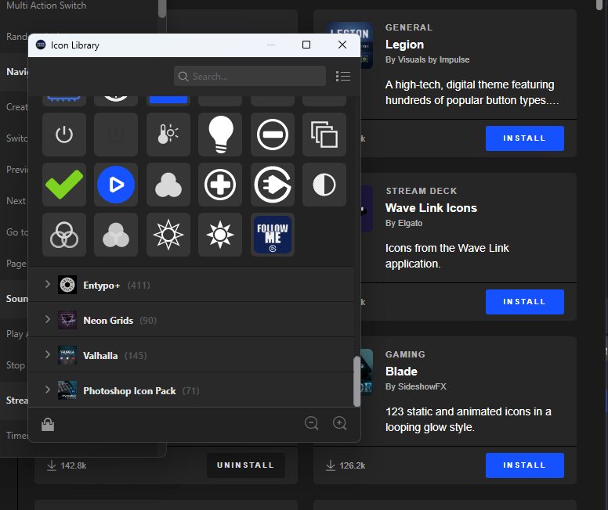The image size is (608, 510).
Task: Choose the blue play button icon
Action: (x=115, y=185)
